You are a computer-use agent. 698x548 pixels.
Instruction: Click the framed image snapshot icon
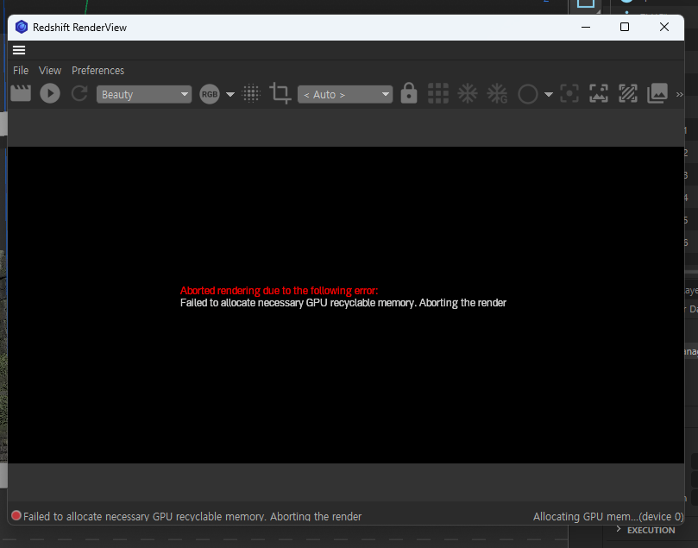click(x=599, y=93)
